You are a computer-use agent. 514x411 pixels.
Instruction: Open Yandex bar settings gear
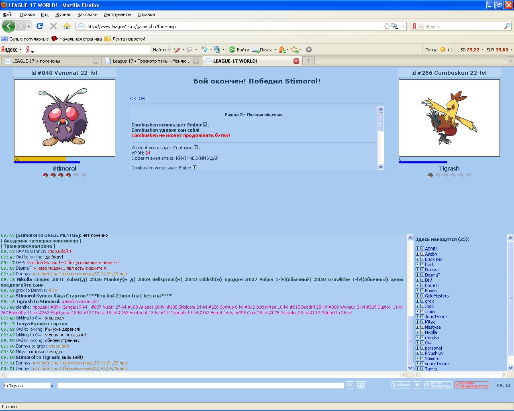click(x=309, y=49)
